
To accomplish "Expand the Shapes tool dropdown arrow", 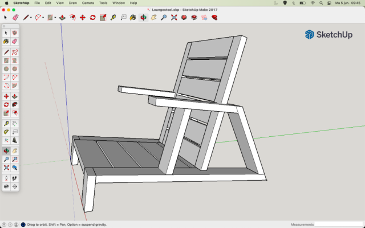I will (55, 18).
